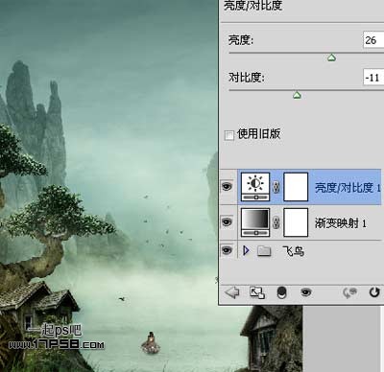
Task: Click the 亮度 slider handle
Action: coord(331,58)
